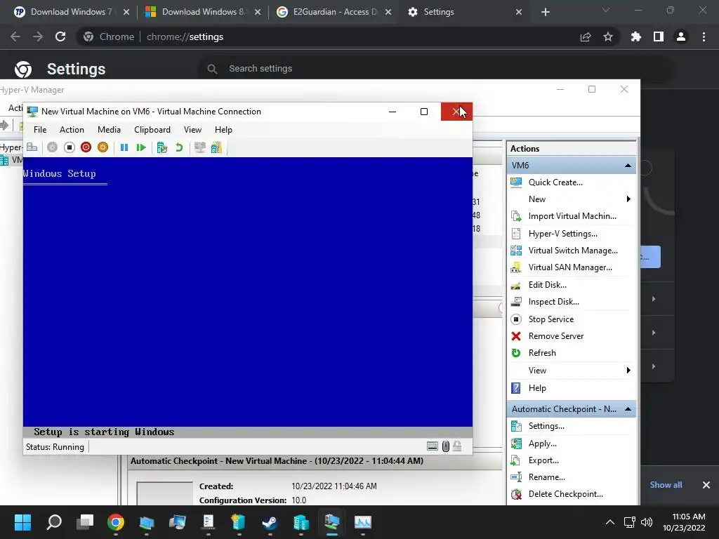The width and height of the screenshot is (719, 539).
Task: Click the Stop Service icon
Action: coord(516,319)
